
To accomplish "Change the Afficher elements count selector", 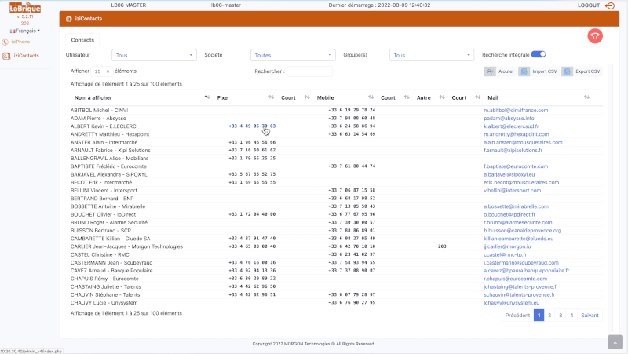I will (102, 71).
